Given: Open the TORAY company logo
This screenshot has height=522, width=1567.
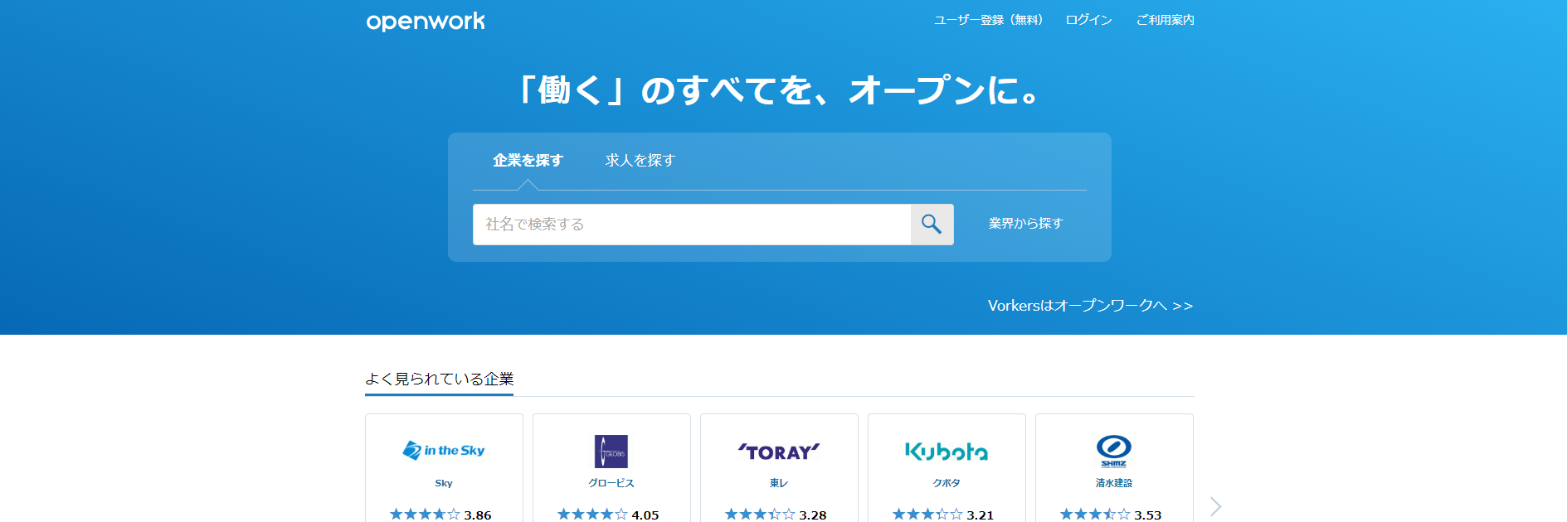Looking at the screenshot, I should 779,452.
